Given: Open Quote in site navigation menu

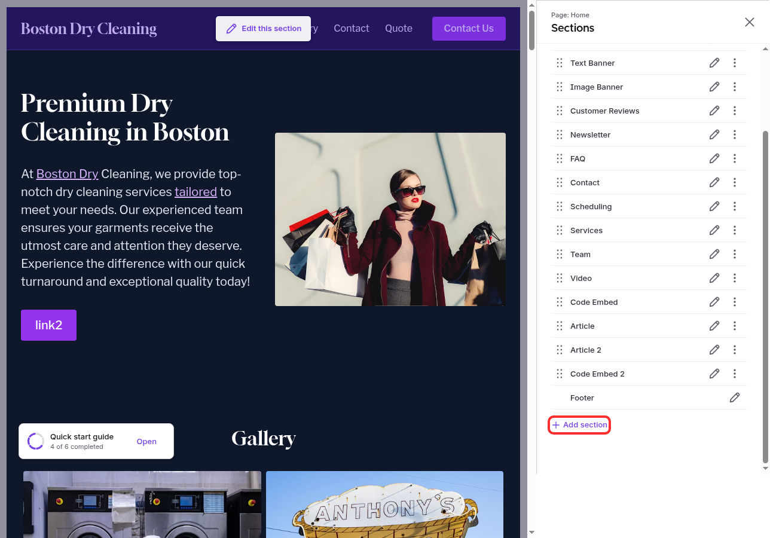Looking at the screenshot, I should [399, 28].
